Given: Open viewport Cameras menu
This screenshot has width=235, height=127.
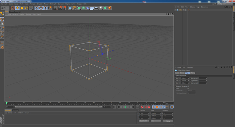Looking at the screenshot, I should 15,14.
